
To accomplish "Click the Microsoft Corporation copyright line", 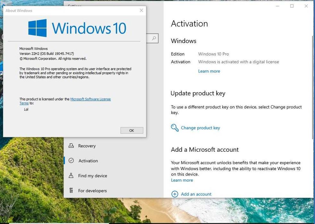I will 53,59.
